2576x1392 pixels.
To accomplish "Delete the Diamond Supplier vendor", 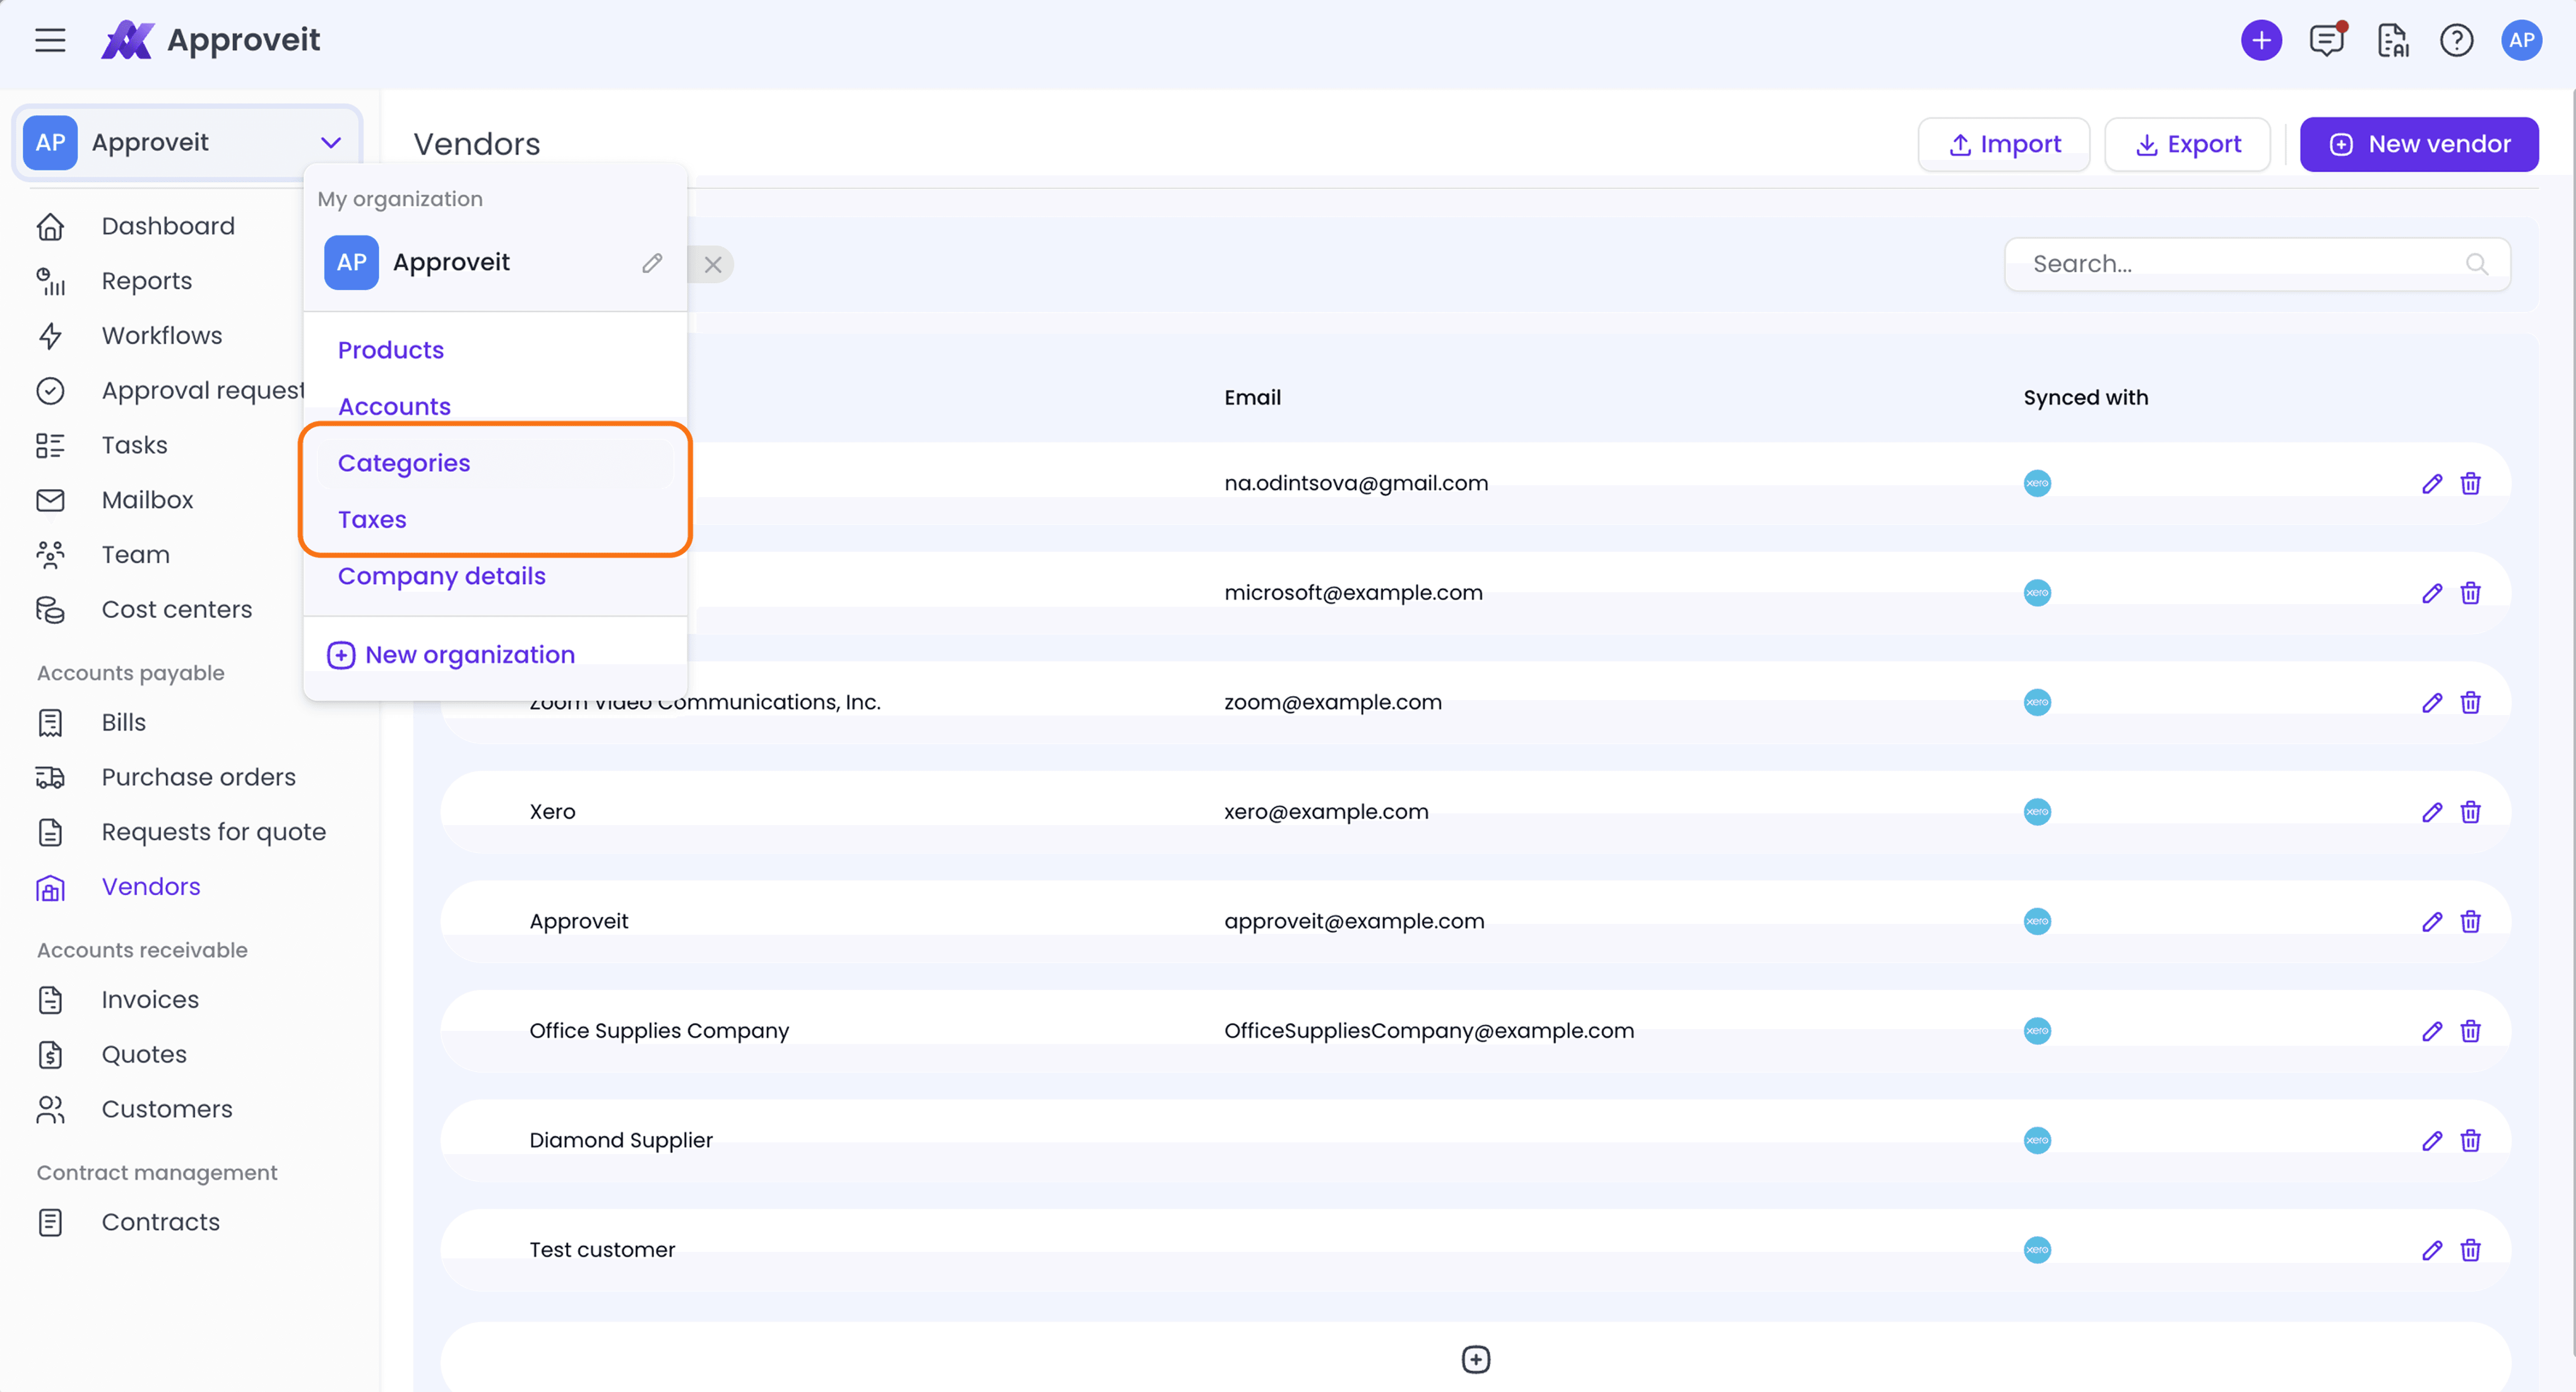I will point(2470,1141).
